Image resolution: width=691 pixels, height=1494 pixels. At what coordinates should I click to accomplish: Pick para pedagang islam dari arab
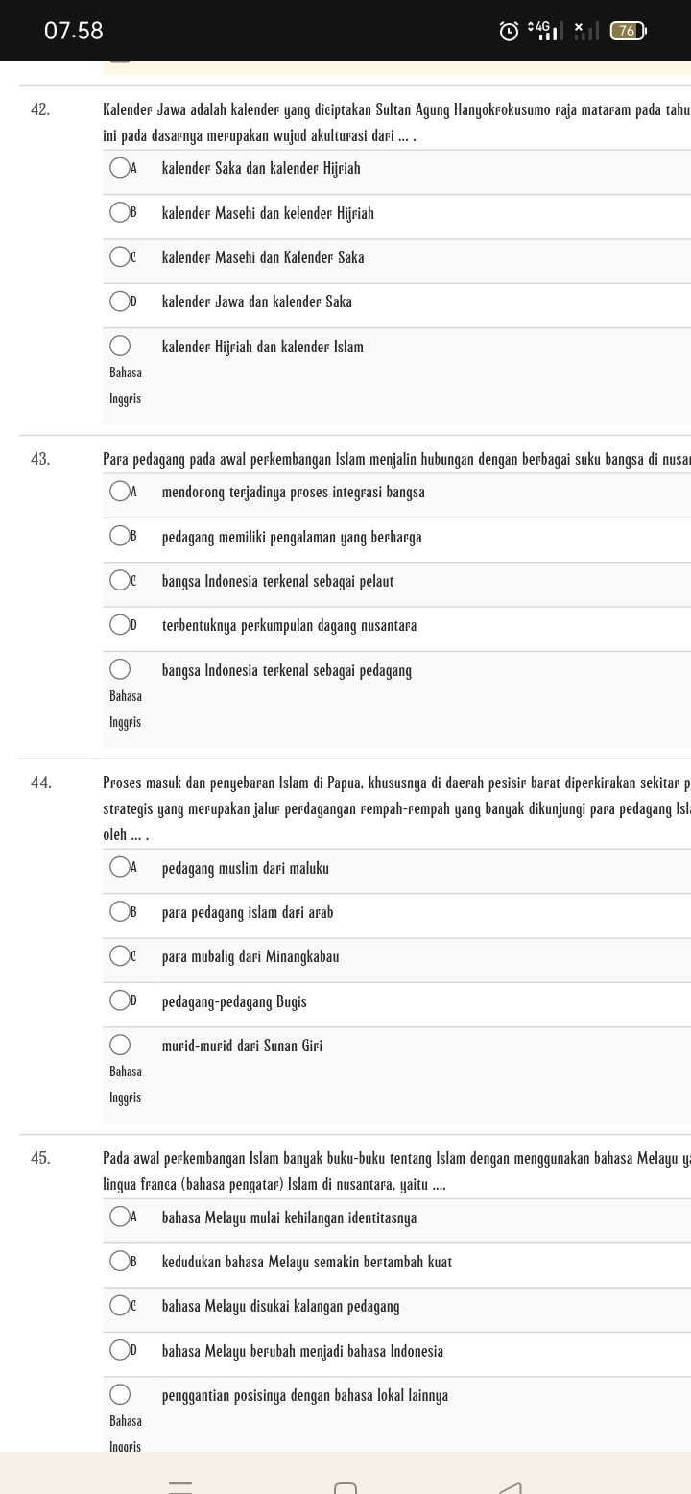pyautogui.click(x=120, y=912)
